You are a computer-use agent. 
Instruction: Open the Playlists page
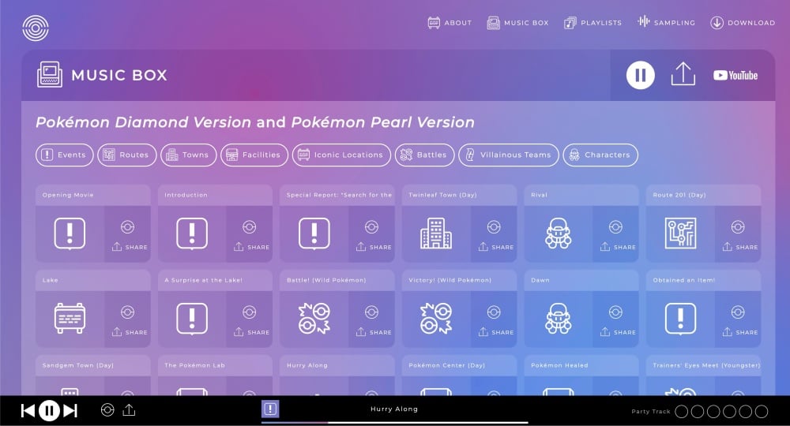coord(592,23)
